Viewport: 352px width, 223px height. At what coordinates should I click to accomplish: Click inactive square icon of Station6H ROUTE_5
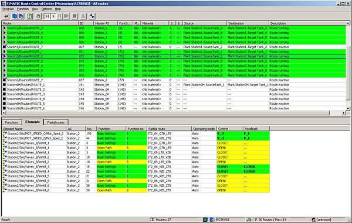coord(4,104)
